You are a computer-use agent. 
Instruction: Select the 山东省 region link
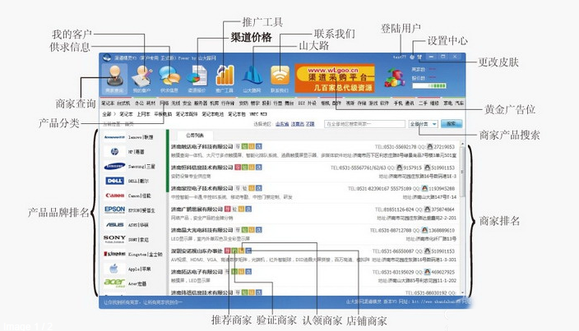click(282, 124)
